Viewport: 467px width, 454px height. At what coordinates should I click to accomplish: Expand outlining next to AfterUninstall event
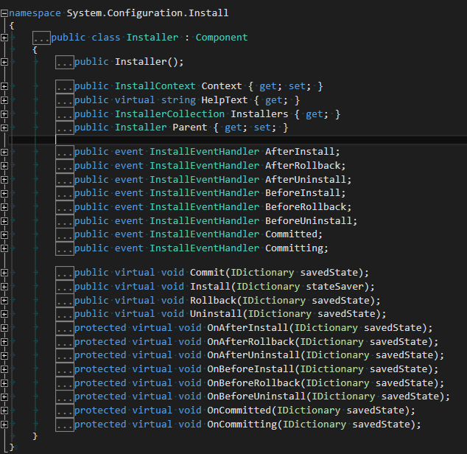[x=4, y=180]
